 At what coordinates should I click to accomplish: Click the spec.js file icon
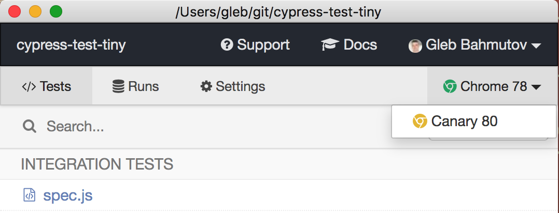30,196
